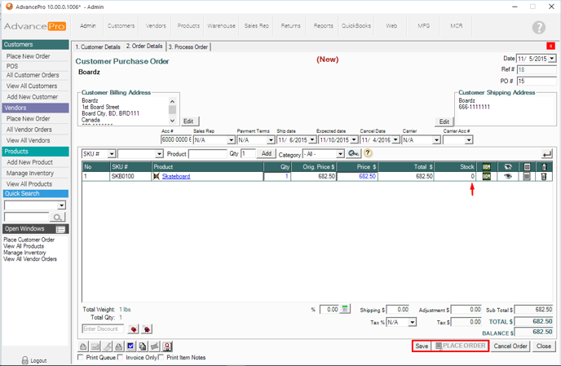Screen dimensions: 561x366
Task: Open the Skateboard product link
Action: 175,176
